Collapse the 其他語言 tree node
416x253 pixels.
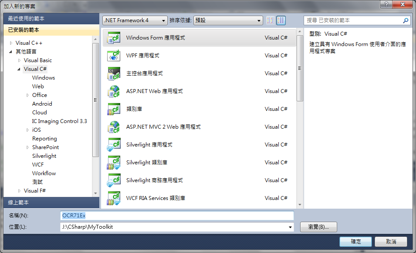(x=10, y=52)
